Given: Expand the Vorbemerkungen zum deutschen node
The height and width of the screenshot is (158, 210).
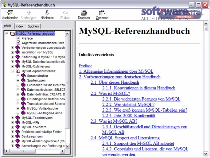Looking at the screenshot, I should click(12, 48).
